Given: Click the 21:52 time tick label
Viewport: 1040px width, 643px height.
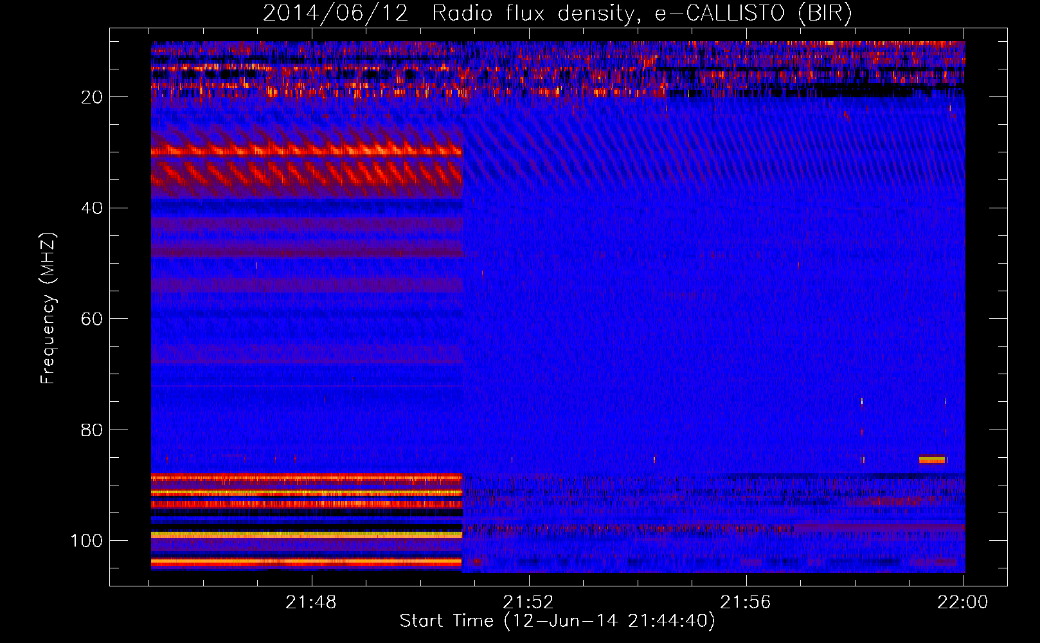Looking at the screenshot, I should (528, 602).
